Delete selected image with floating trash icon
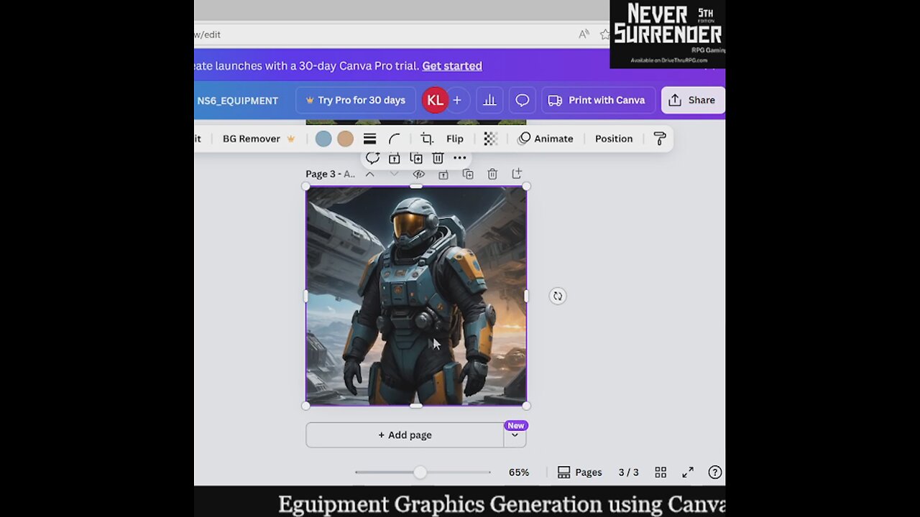 [438, 158]
